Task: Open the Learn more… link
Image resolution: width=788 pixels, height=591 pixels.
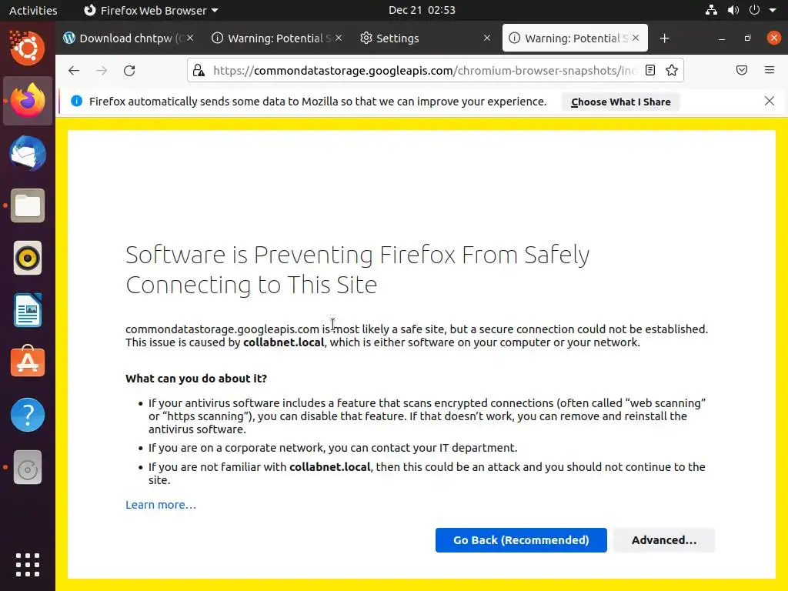Action: [161, 505]
